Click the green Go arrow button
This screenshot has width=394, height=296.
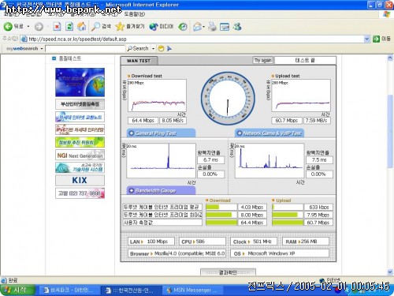coord(376,39)
